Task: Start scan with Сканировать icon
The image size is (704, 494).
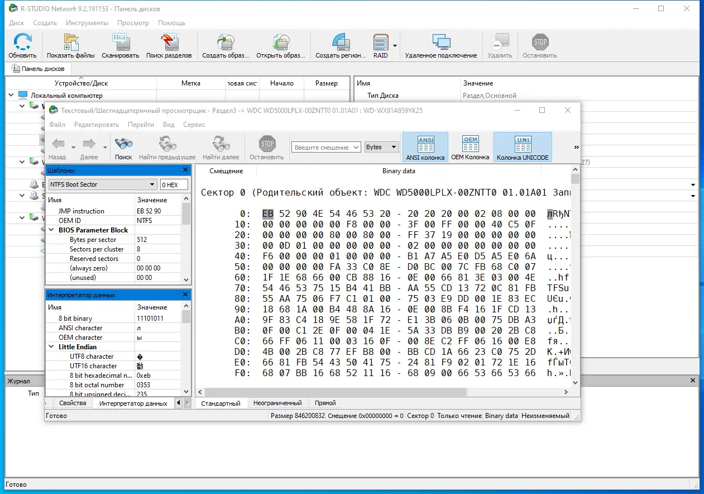Action: (x=121, y=42)
